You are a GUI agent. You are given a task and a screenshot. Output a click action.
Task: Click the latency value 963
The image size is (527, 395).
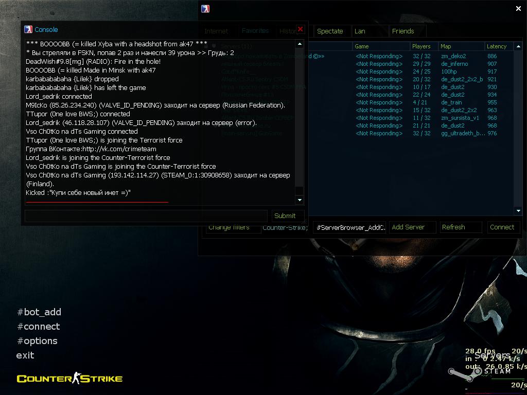[492, 110]
